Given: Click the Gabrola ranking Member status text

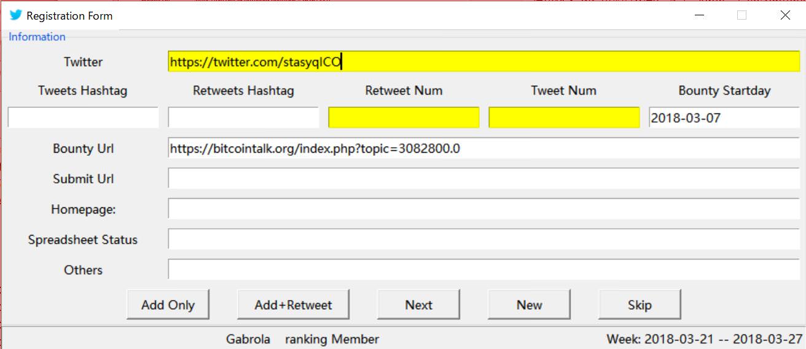Looking at the screenshot, I should coord(302,339).
